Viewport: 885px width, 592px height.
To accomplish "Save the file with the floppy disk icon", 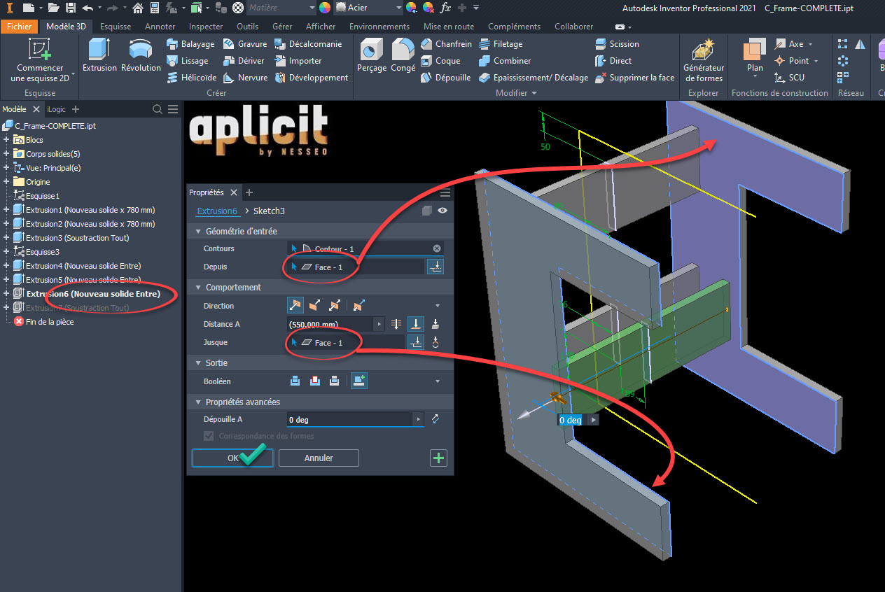I will pyautogui.click(x=70, y=8).
